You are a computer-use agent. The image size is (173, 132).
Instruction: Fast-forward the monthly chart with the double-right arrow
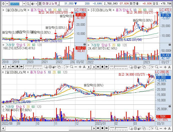click(22, 67)
